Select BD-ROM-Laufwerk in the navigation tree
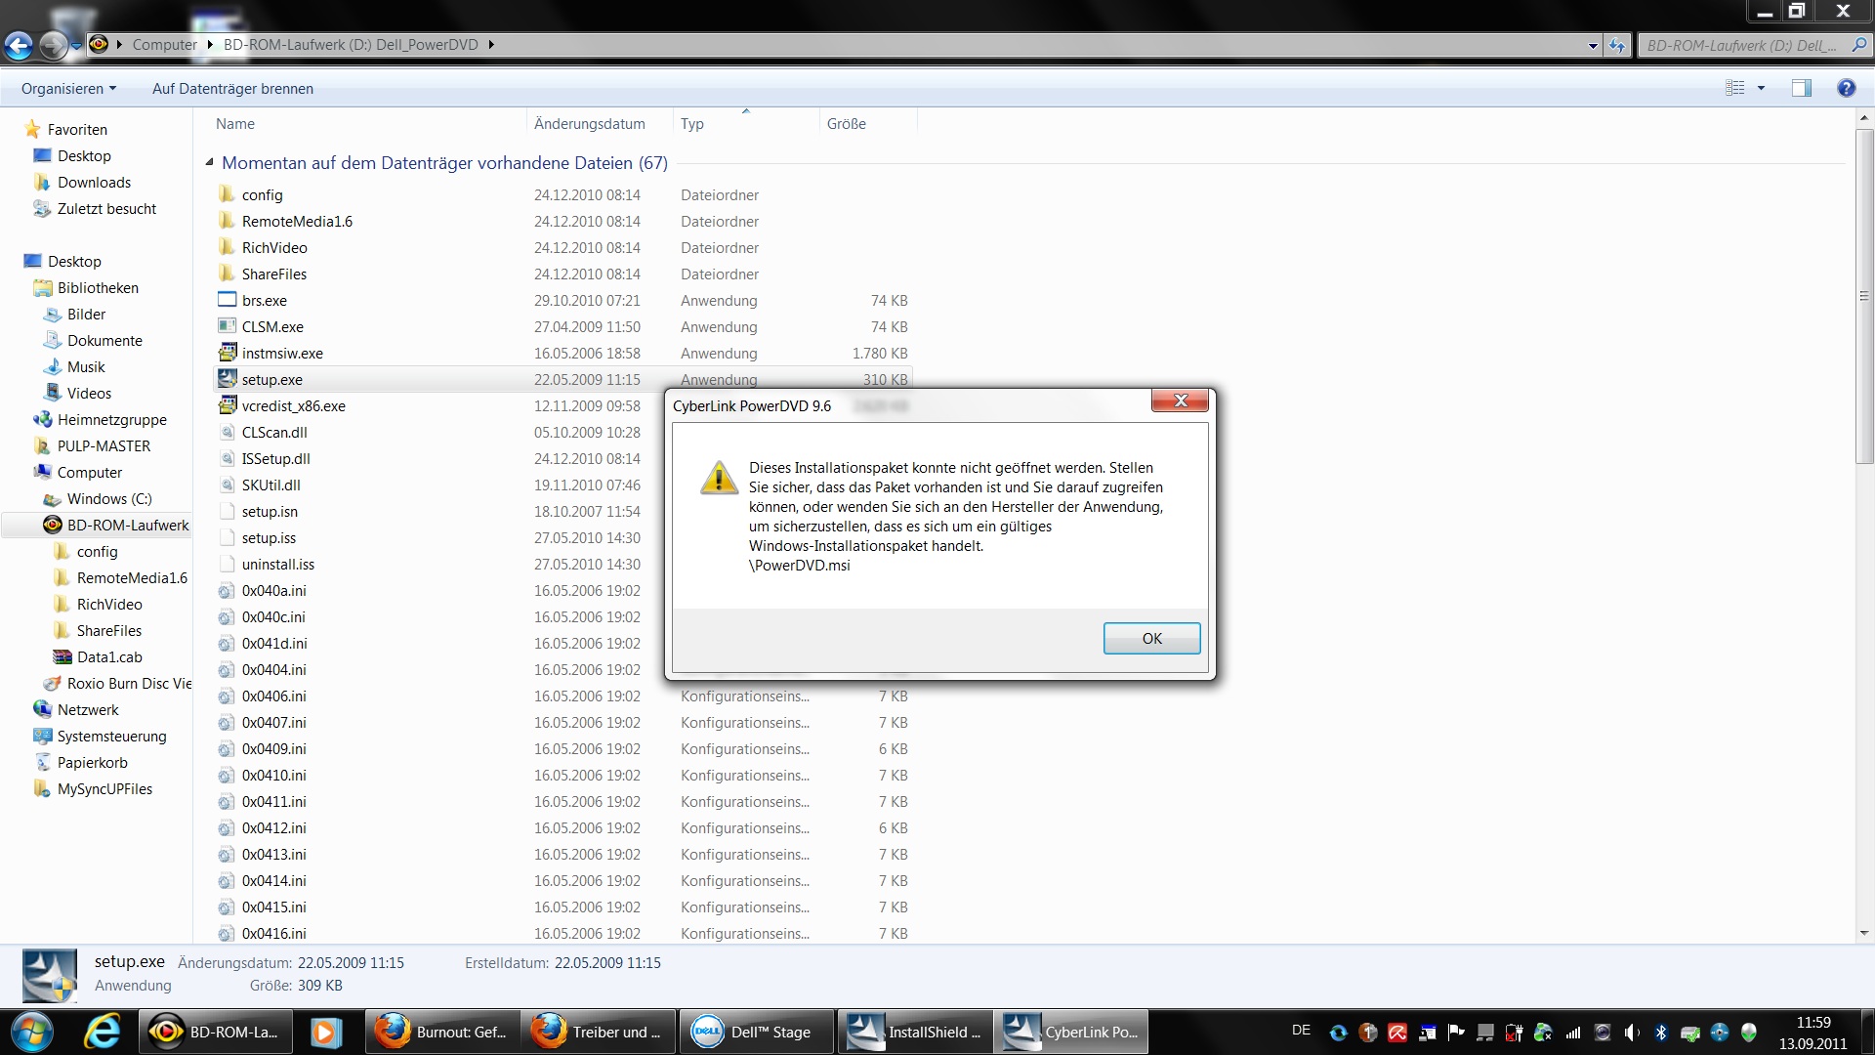 click(x=127, y=525)
